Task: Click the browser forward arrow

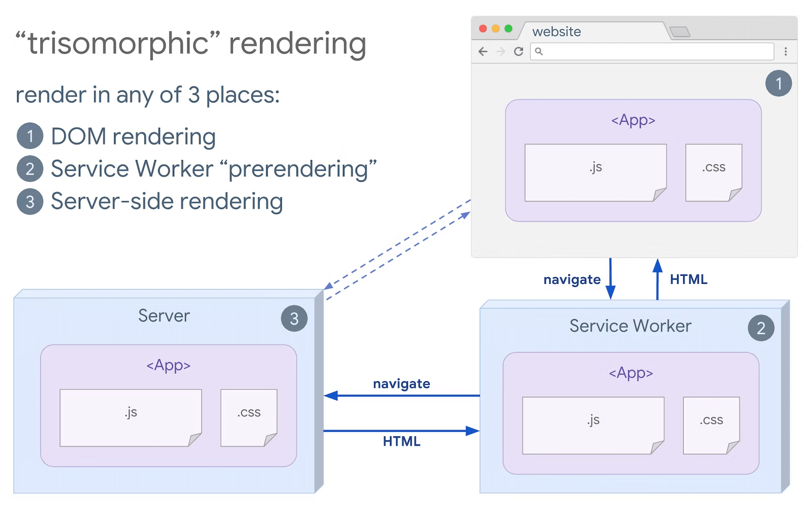Action: [x=500, y=52]
